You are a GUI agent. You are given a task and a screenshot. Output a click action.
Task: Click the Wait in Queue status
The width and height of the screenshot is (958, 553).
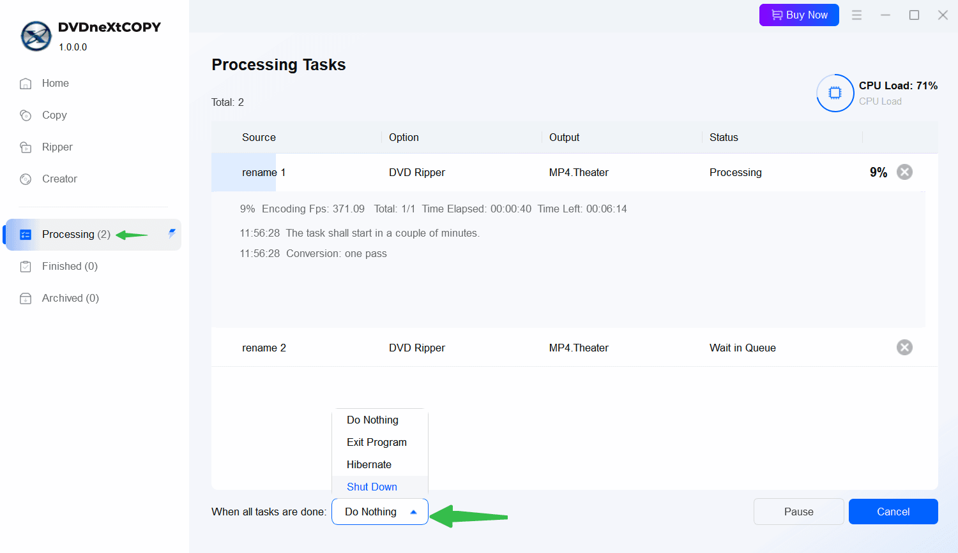[742, 348]
